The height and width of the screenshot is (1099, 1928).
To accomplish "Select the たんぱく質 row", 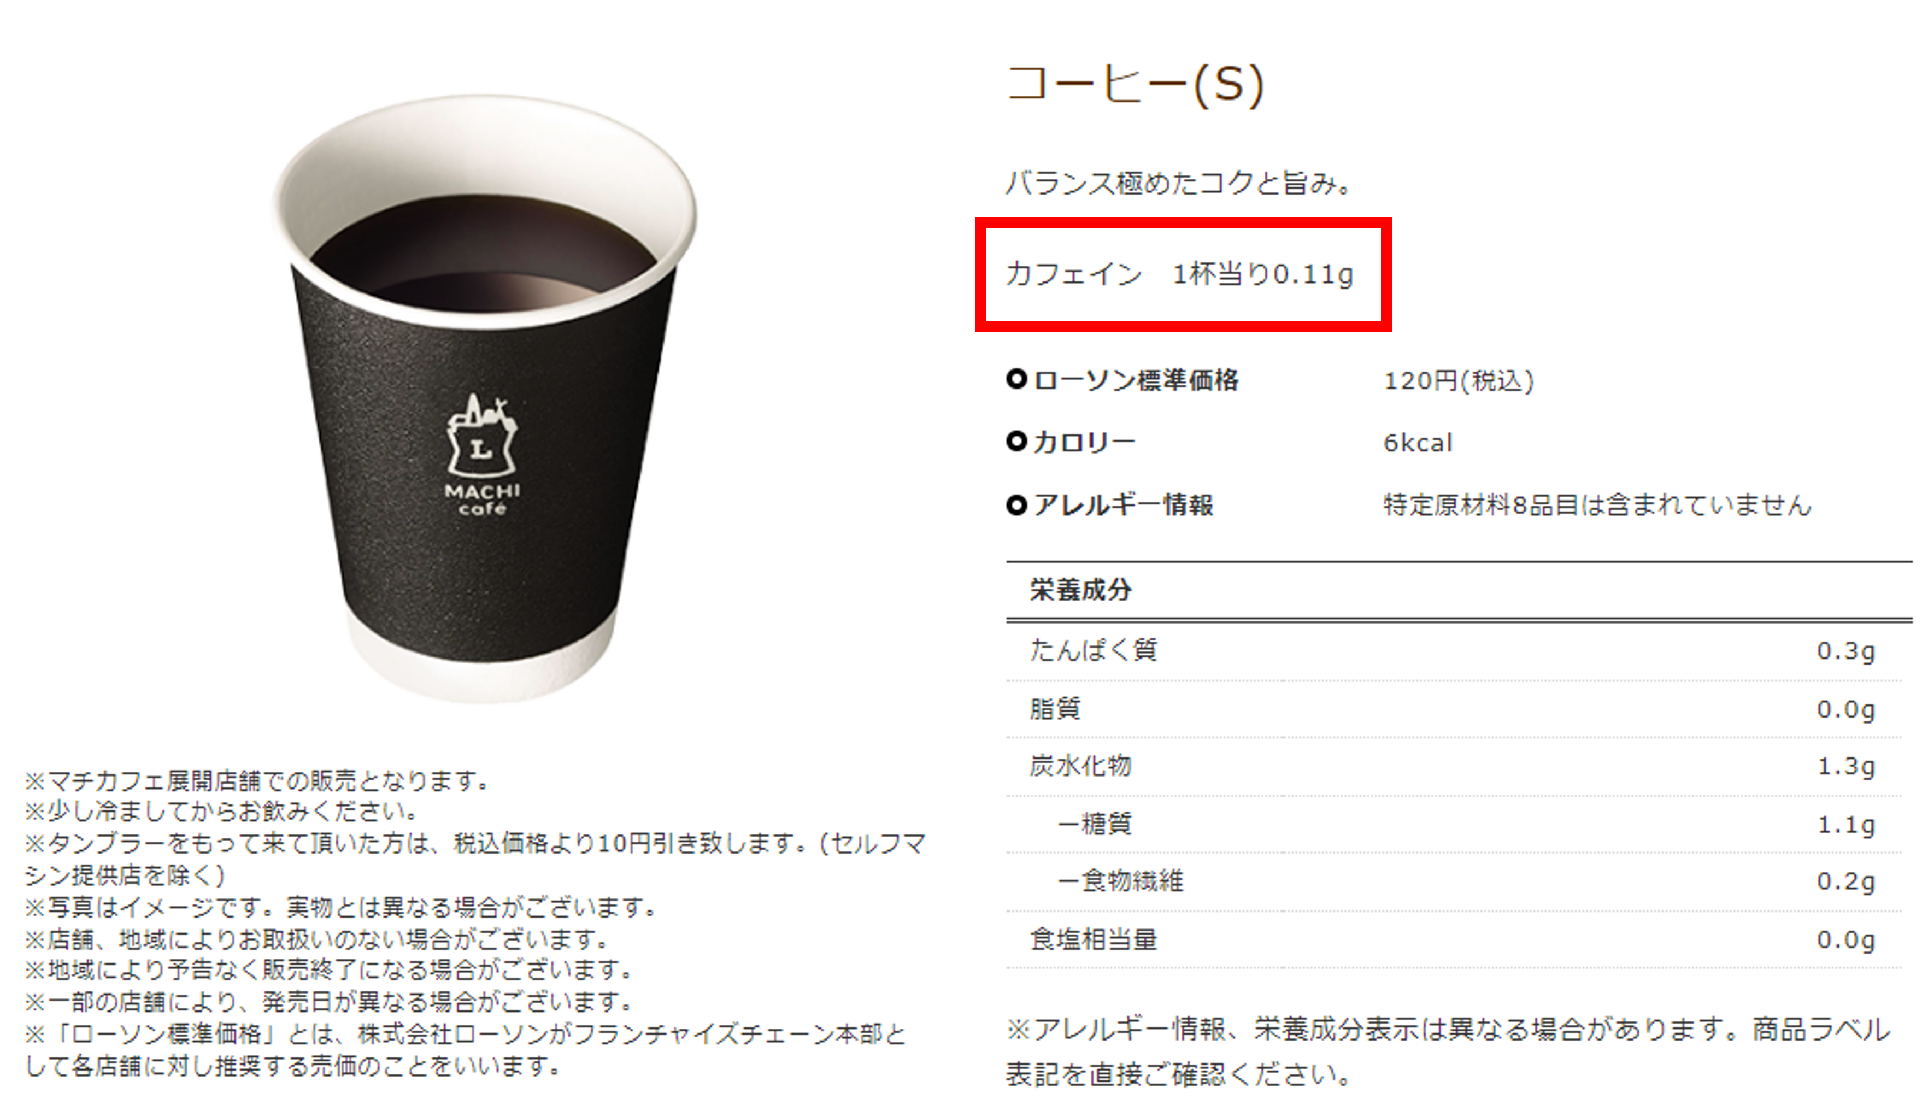I will pyautogui.click(x=1454, y=651).
